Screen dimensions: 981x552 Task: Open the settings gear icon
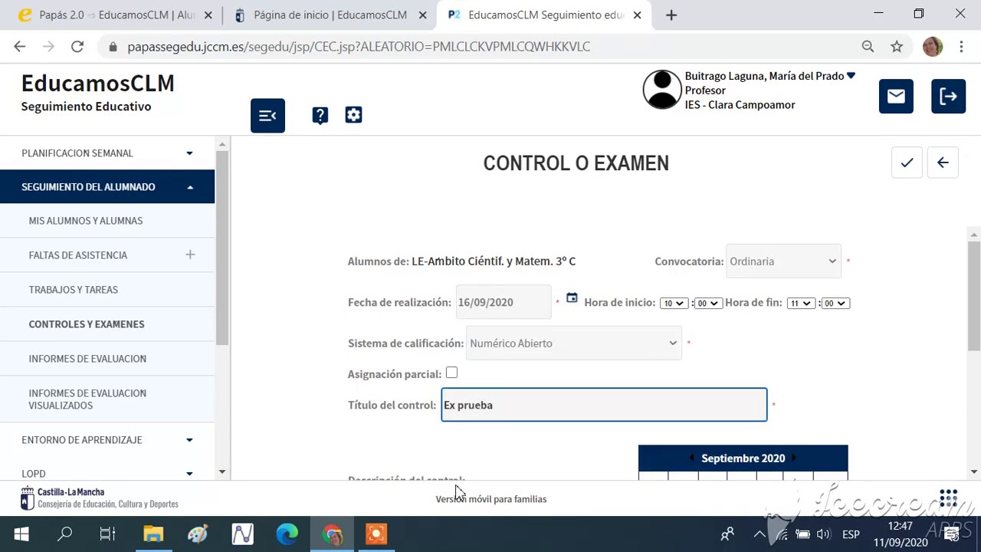click(353, 115)
